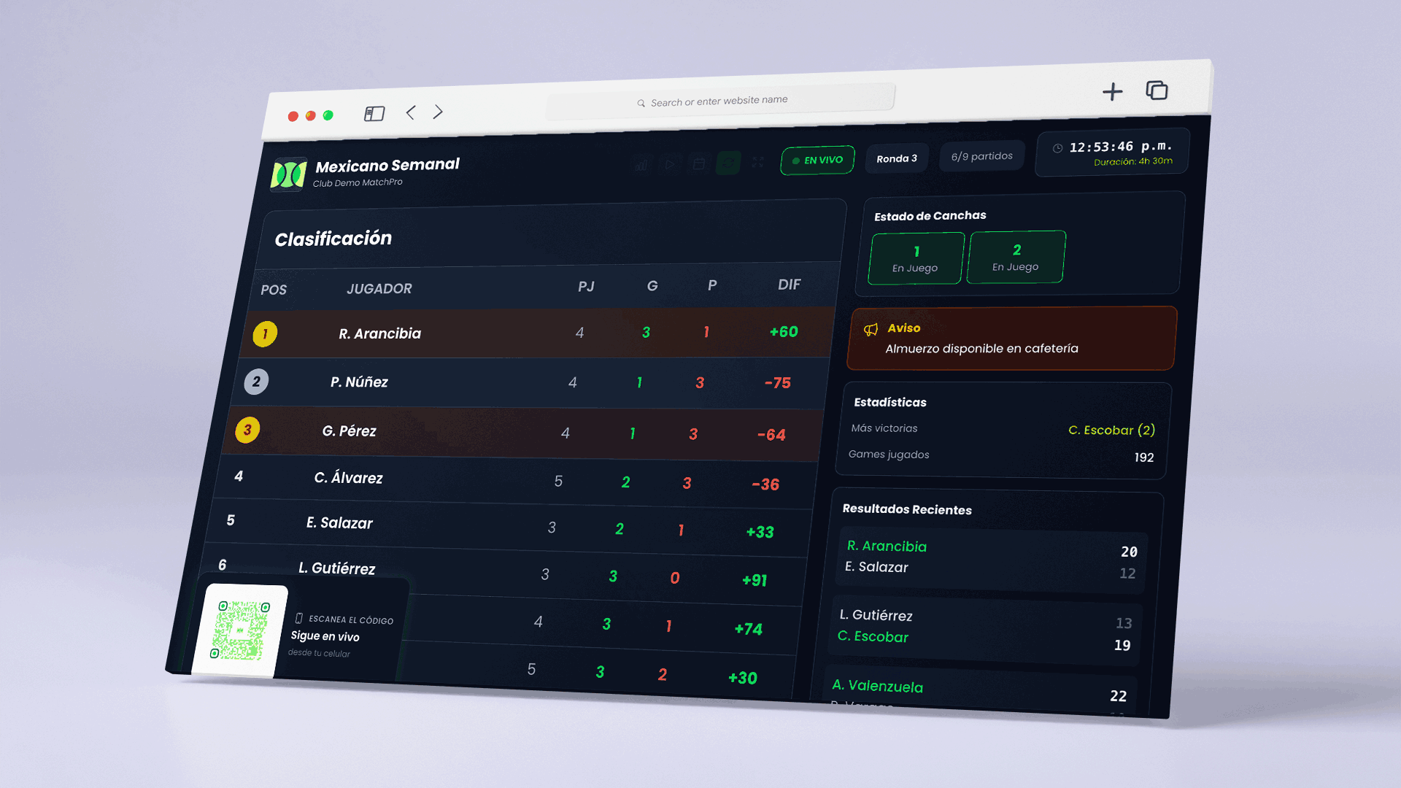Click the Resultados Recientes heading

(907, 509)
